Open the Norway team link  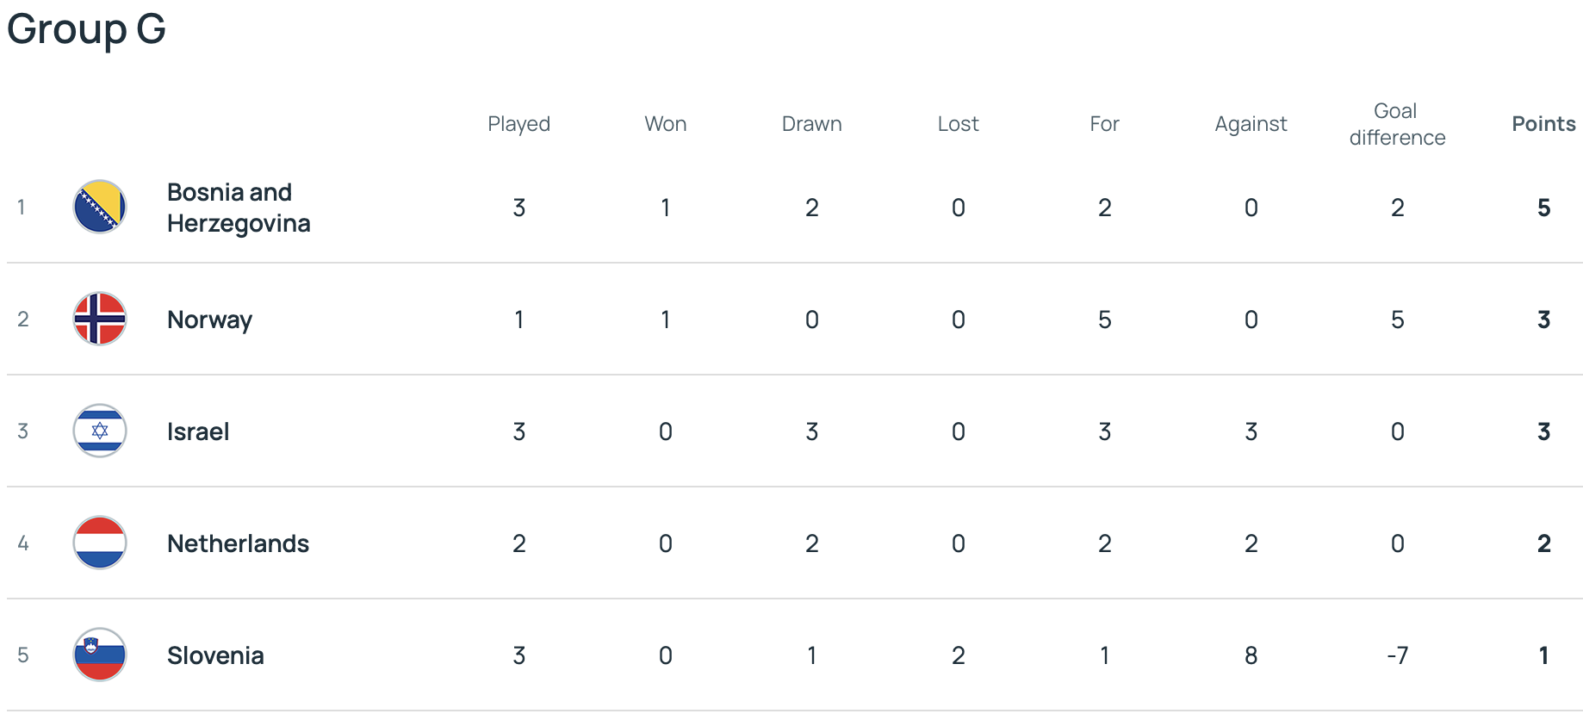click(x=209, y=320)
